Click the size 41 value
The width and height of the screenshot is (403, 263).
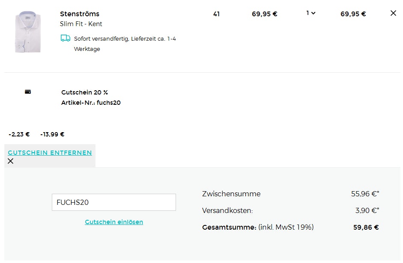[216, 14]
